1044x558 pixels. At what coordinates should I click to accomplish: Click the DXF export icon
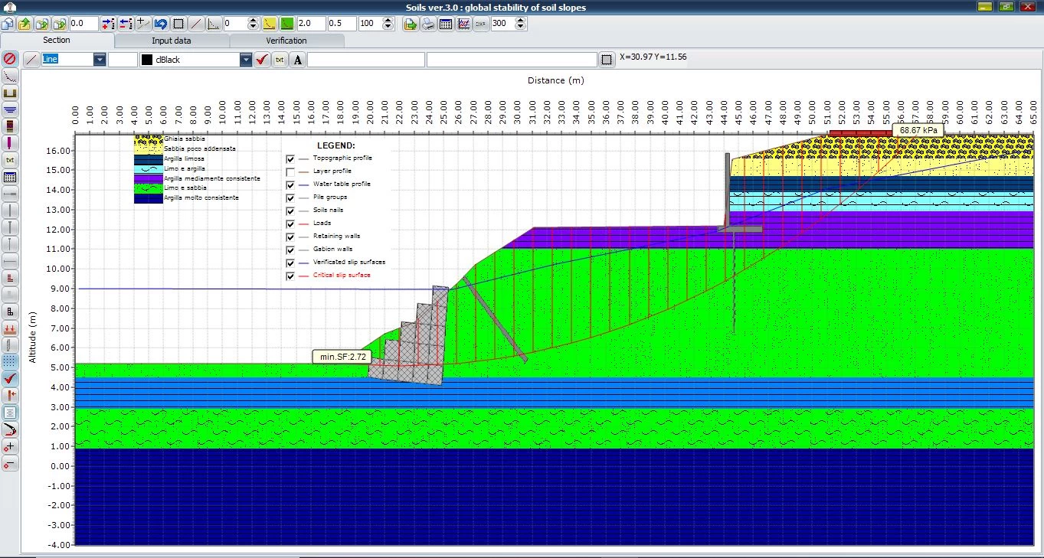[481, 24]
